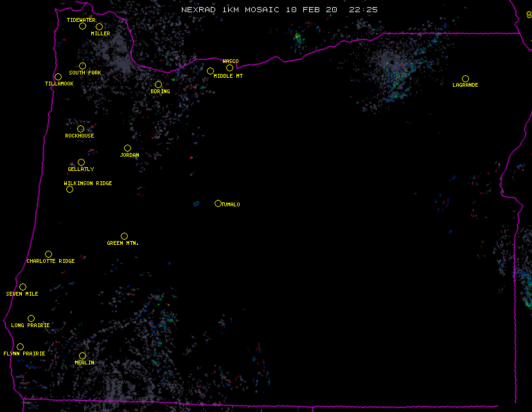Click the South Fork station marker
The height and width of the screenshot is (412, 532).
point(82,66)
